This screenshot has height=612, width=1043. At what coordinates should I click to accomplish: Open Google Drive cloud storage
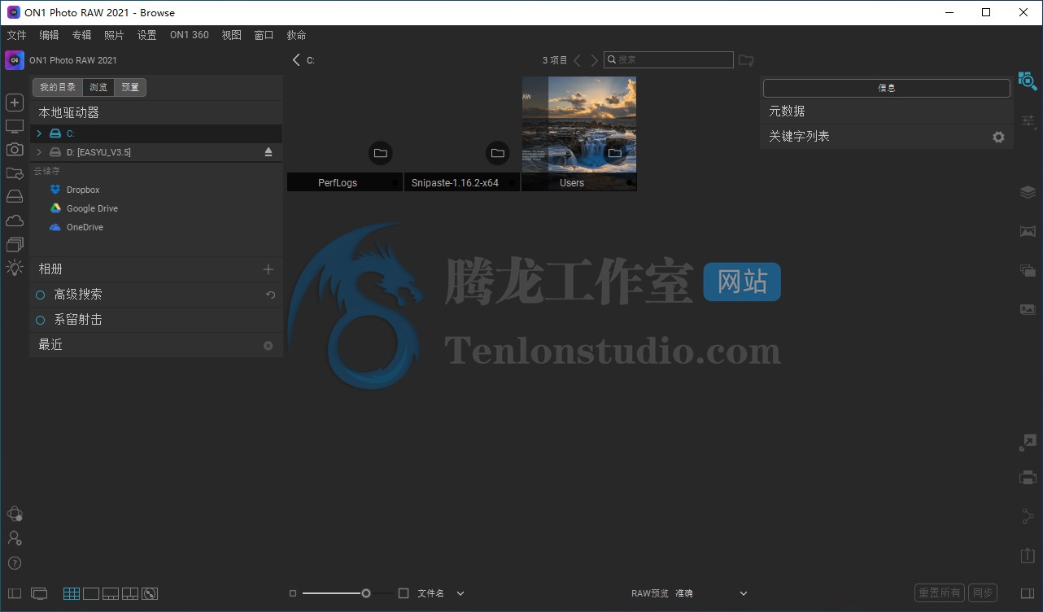pyautogui.click(x=84, y=208)
